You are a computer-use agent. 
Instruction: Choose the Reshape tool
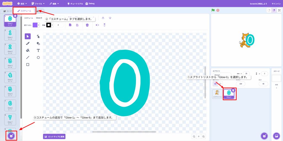[x=38, y=36]
